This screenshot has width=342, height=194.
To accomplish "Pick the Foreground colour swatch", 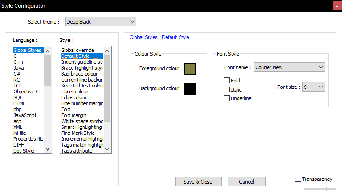I will coord(190,69).
